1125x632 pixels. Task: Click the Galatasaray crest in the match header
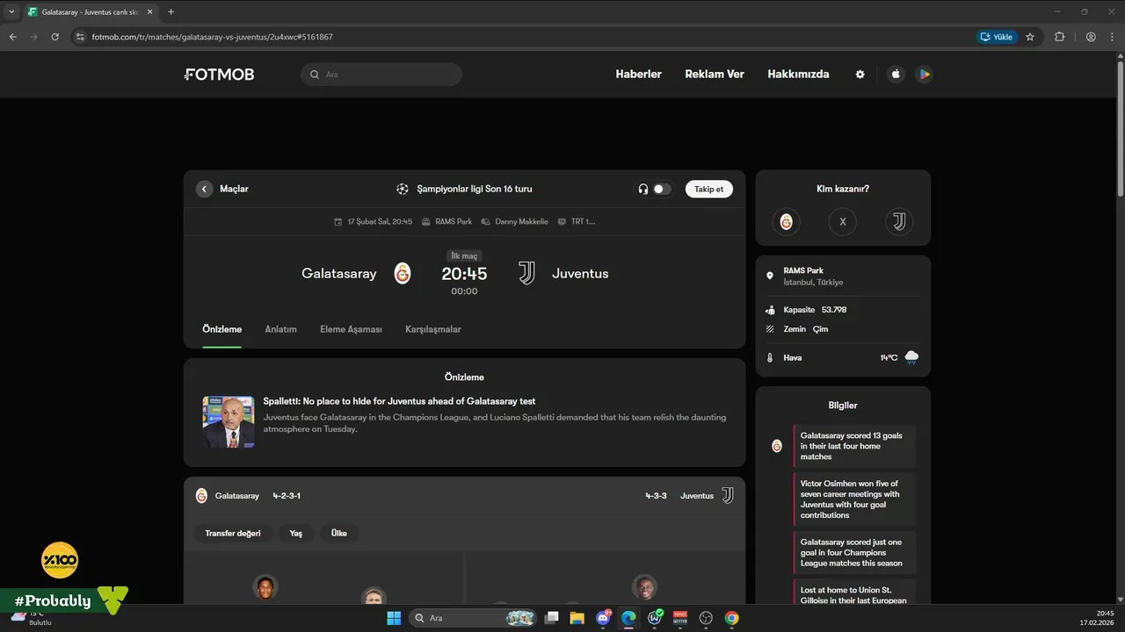[403, 273]
